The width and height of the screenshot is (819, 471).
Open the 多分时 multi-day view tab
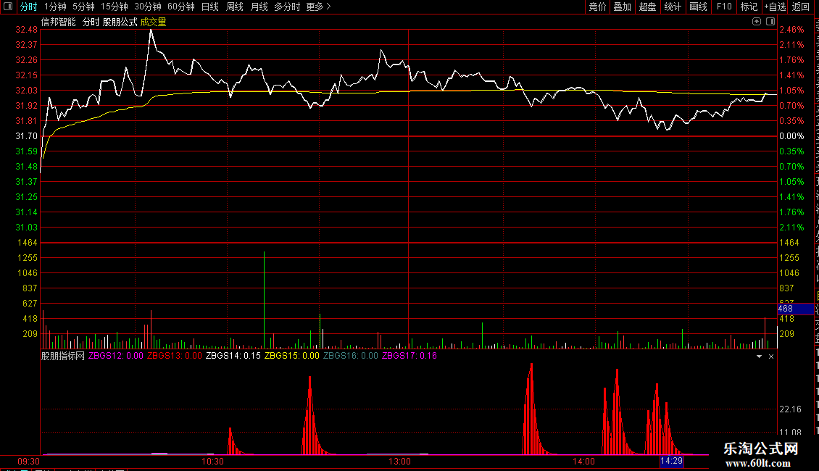pyautogui.click(x=287, y=7)
